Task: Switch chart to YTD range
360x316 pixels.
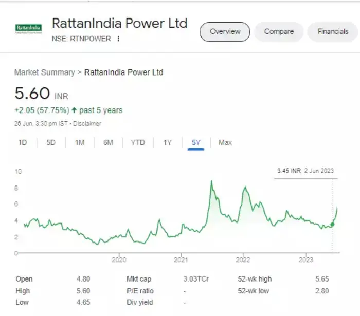Action: pyautogui.click(x=137, y=142)
